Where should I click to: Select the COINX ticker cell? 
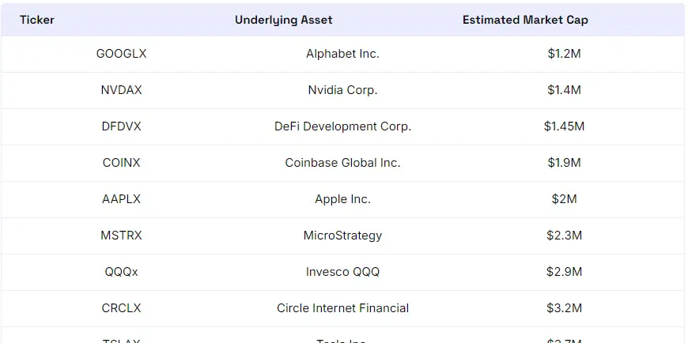[x=121, y=163]
